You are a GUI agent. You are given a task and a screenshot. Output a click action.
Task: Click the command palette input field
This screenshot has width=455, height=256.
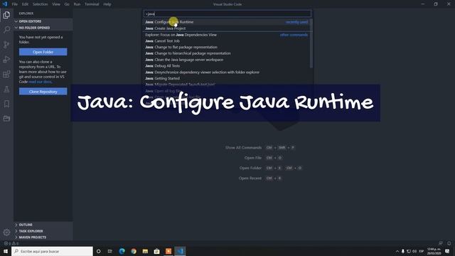[227, 14]
